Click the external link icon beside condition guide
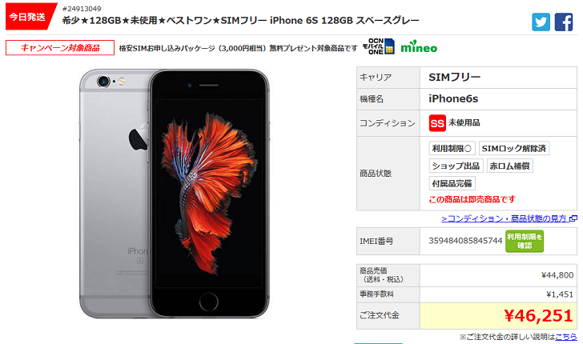 pos(573,218)
